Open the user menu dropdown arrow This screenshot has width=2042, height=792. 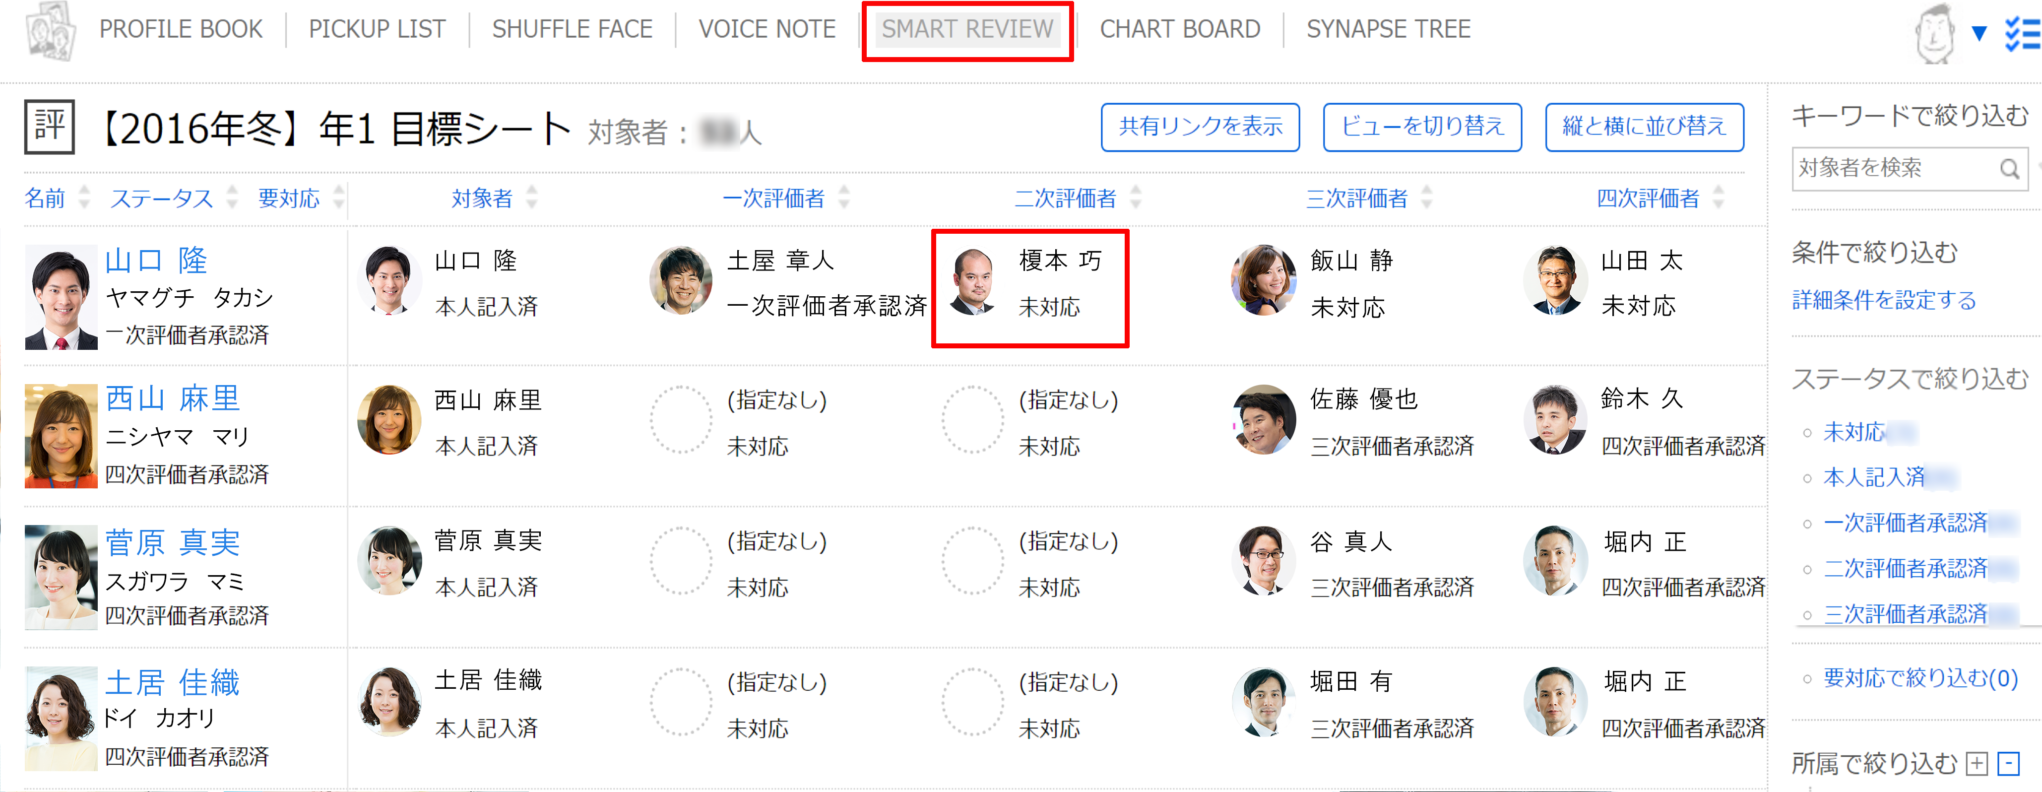click(1979, 33)
